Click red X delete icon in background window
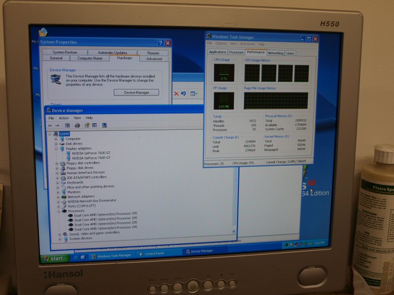 point(176,94)
